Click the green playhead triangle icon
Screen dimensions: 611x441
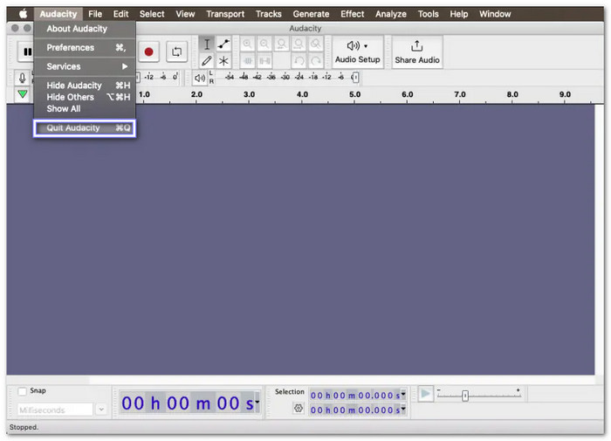click(23, 94)
